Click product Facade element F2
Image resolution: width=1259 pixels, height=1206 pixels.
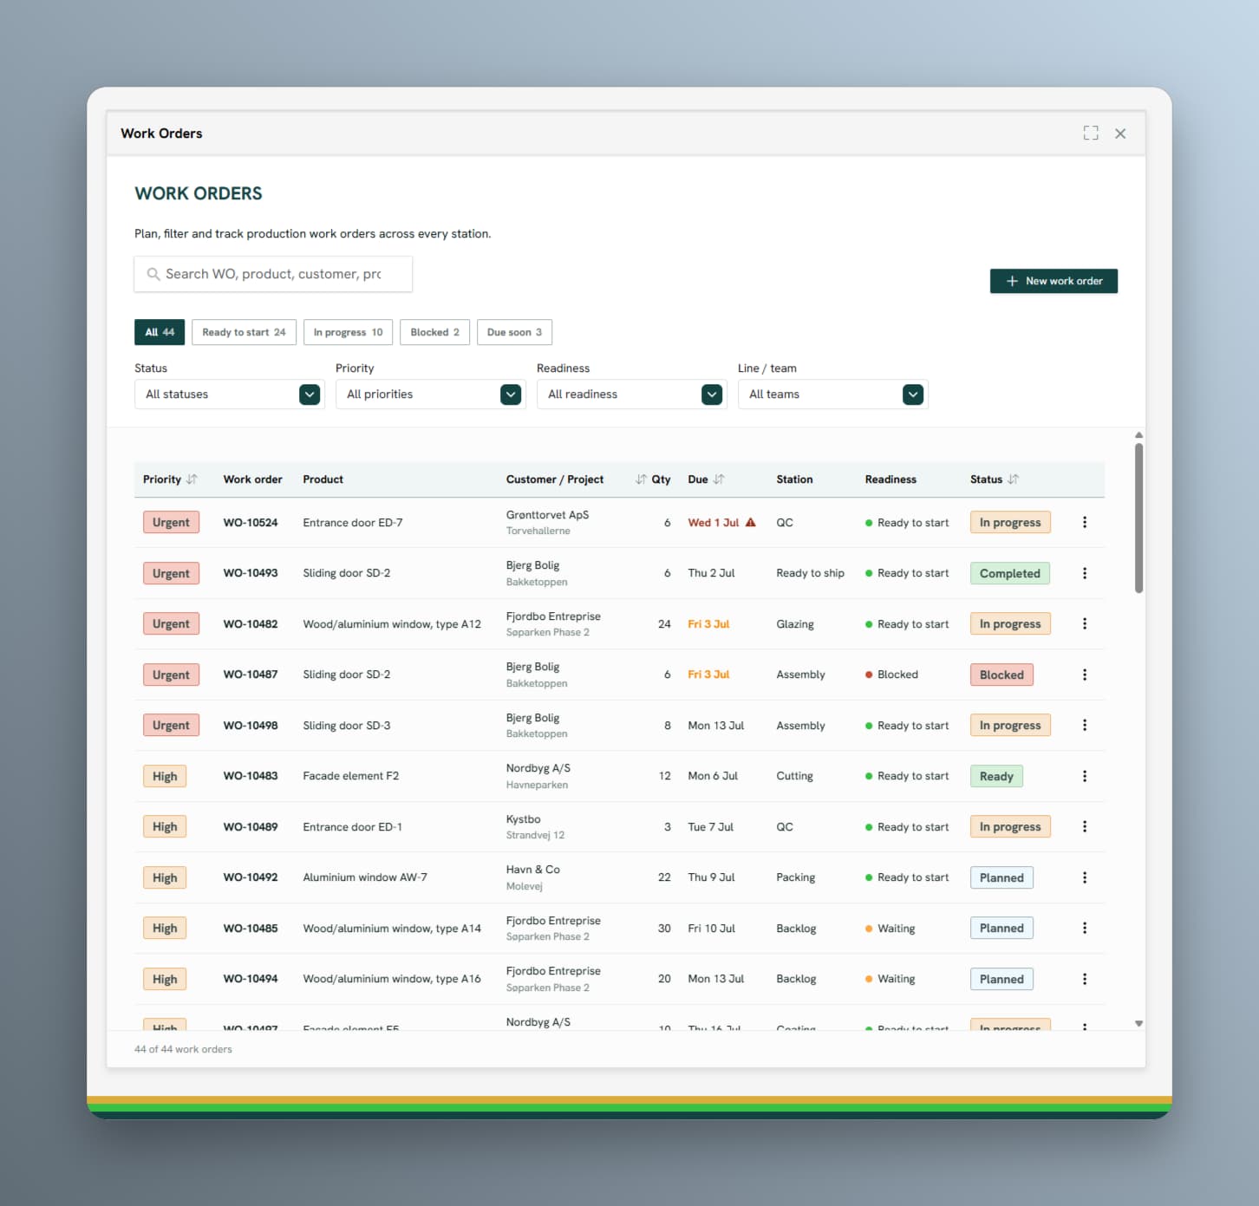351,776
